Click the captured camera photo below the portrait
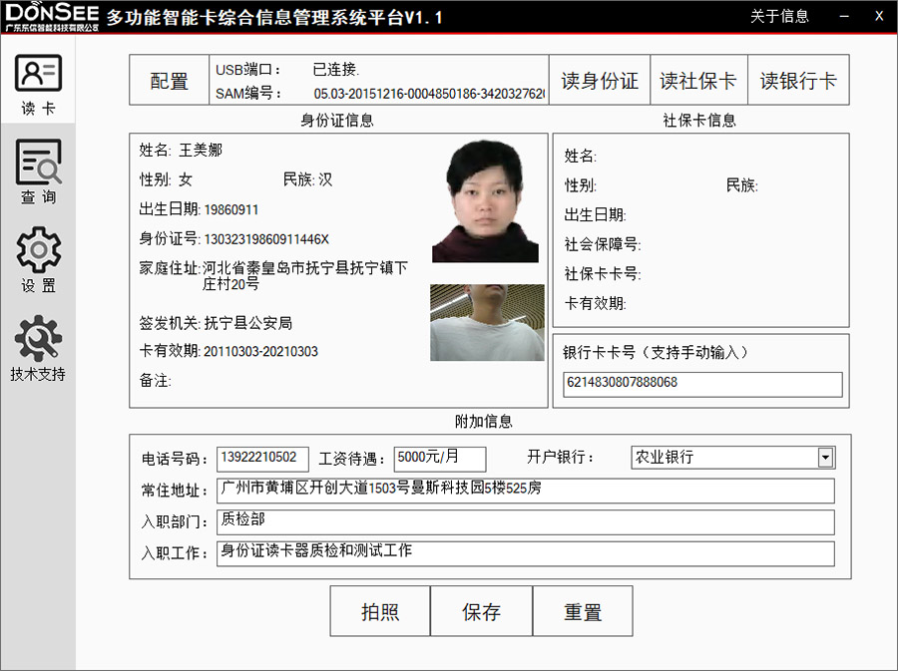This screenshot has height=671, width=898. pos(487,322)
